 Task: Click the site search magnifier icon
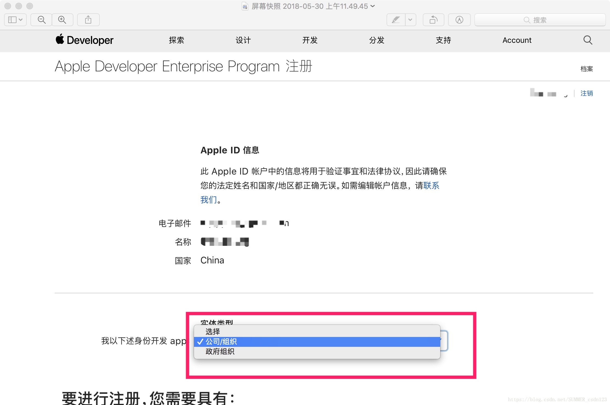pos(588,40)
